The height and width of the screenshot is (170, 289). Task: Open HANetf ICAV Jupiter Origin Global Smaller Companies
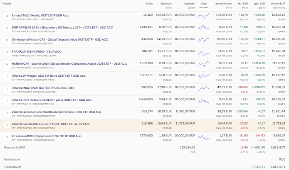pos(69,64)
